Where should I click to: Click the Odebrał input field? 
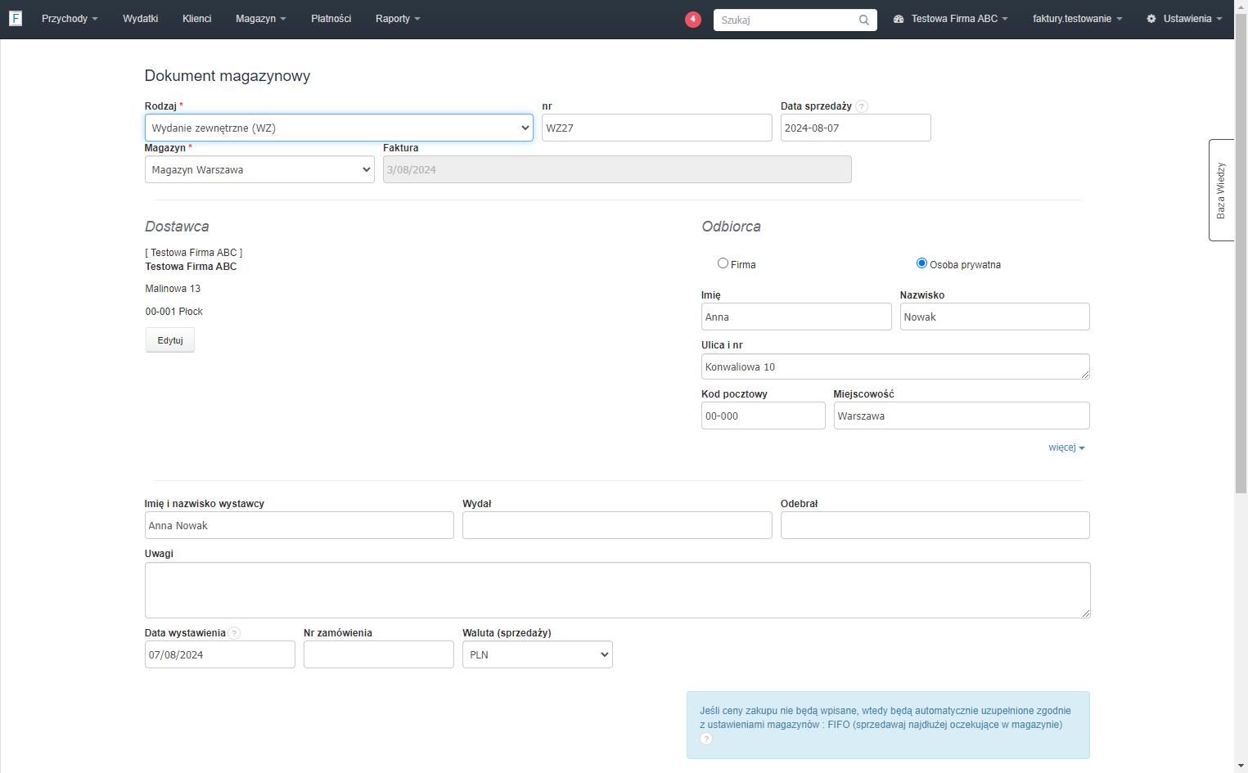pos(935,525)
